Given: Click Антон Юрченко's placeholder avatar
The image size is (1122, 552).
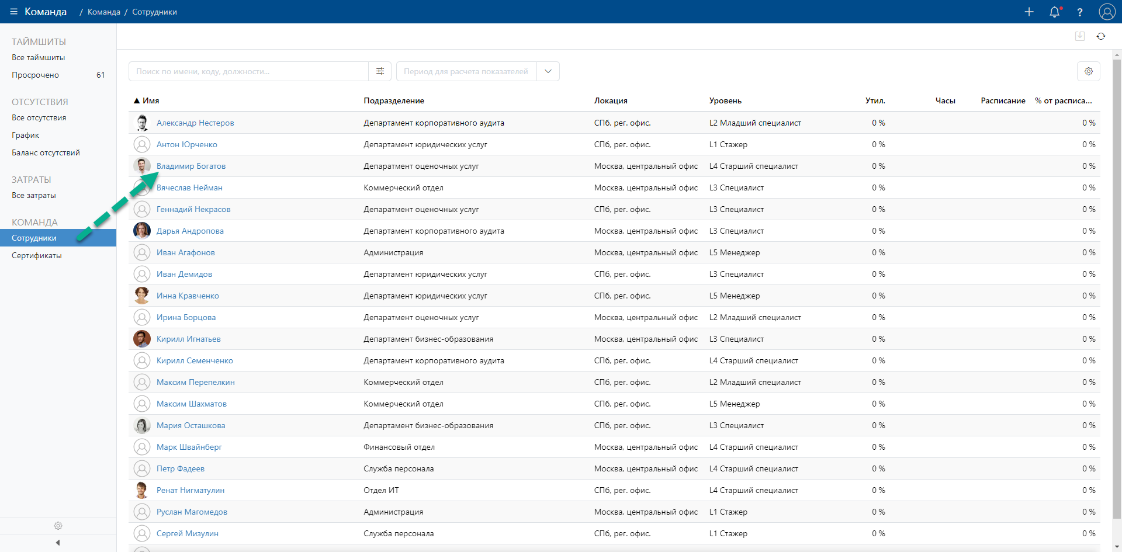Looking at the screenshot, I should (142, 144).
